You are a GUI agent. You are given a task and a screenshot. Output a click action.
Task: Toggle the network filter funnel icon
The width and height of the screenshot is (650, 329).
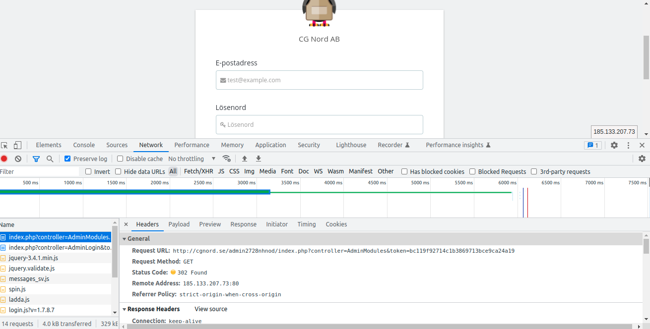tap(36, 159)
